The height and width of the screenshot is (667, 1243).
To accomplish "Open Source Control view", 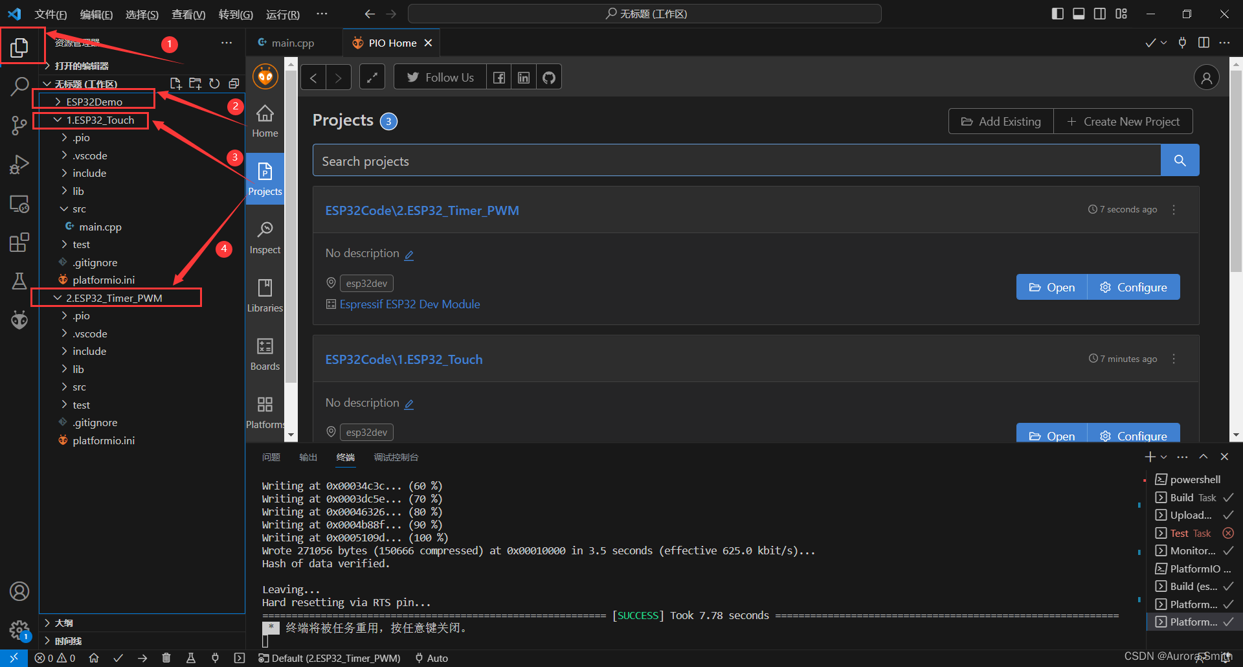I will pos(19,125).
